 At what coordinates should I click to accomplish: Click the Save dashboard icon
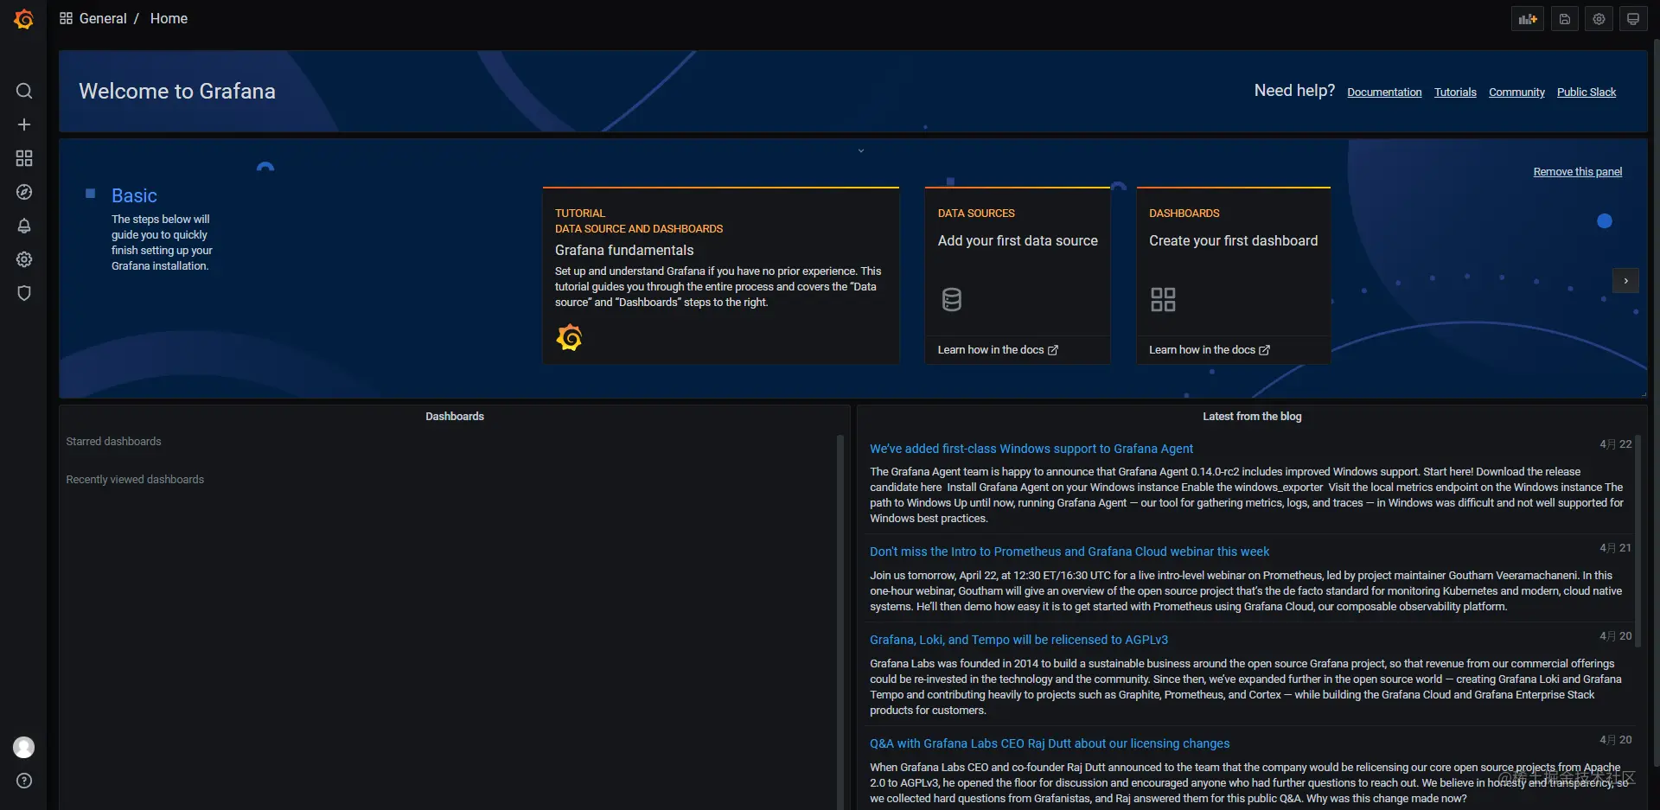[1565, 19]
